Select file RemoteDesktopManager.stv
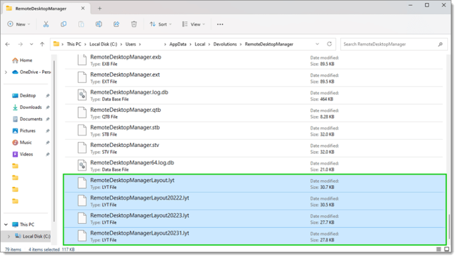457x258 pixels. click(254, 148)
